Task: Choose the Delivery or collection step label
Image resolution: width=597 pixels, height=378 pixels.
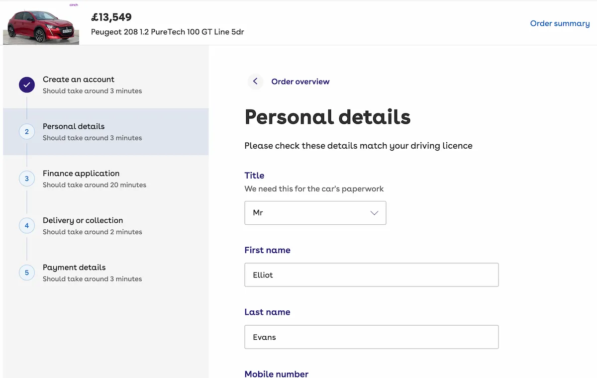Action: (x=83, y=220)
